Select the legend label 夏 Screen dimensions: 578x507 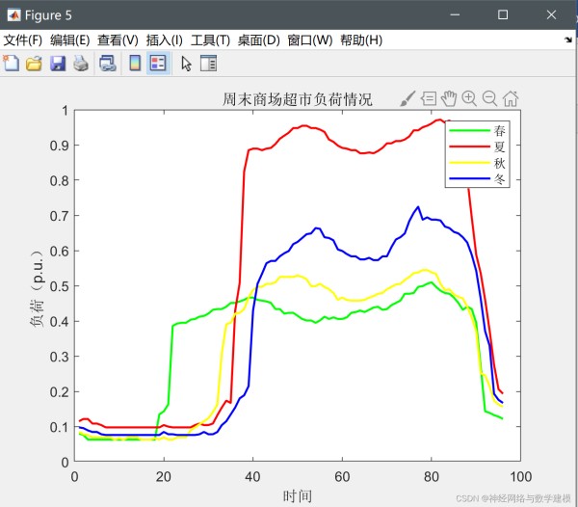[499, 147]
